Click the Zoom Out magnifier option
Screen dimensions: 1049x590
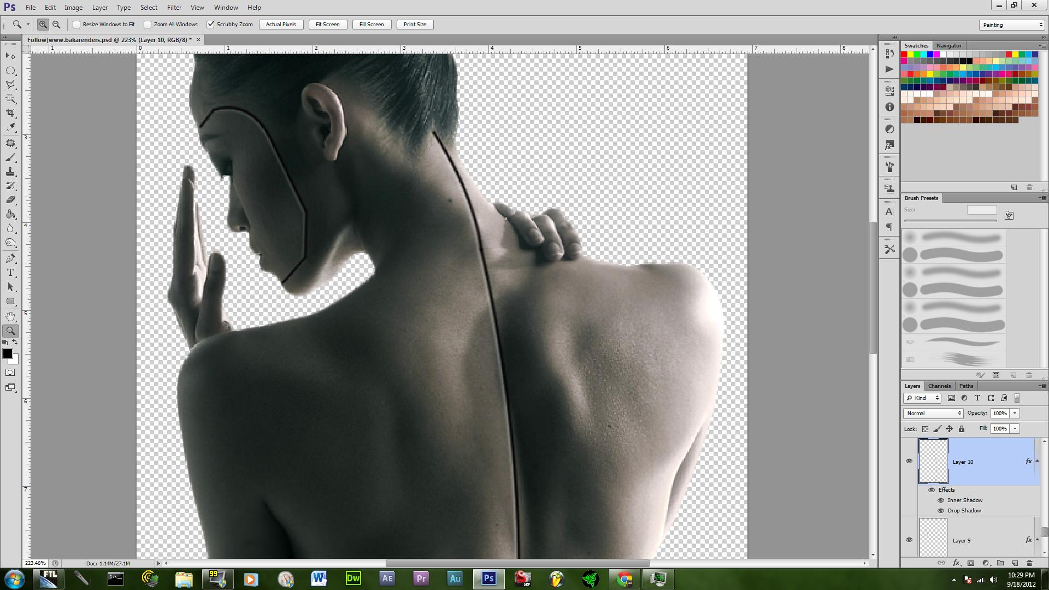point(56,25)
